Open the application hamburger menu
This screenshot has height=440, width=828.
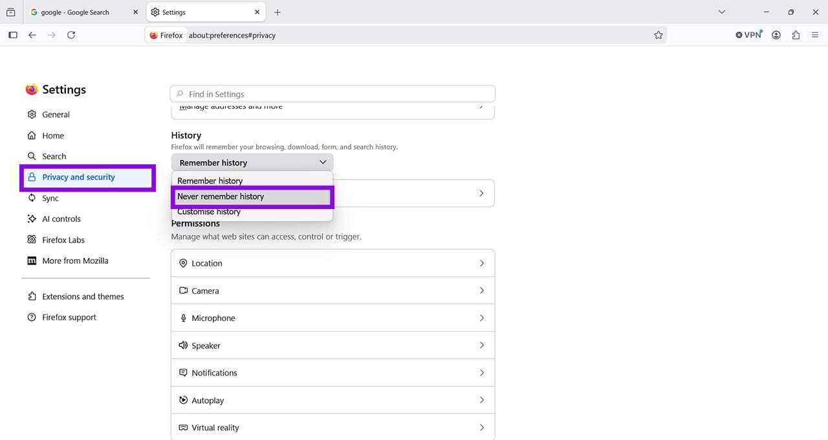(815, 35)
